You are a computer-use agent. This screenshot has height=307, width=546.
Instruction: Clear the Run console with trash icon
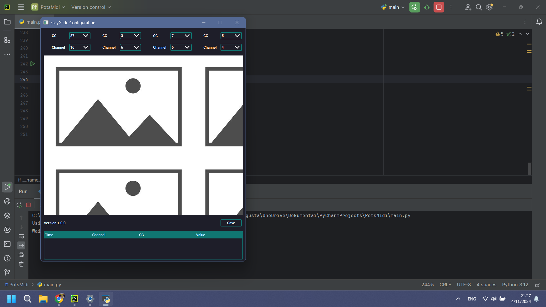21,264
